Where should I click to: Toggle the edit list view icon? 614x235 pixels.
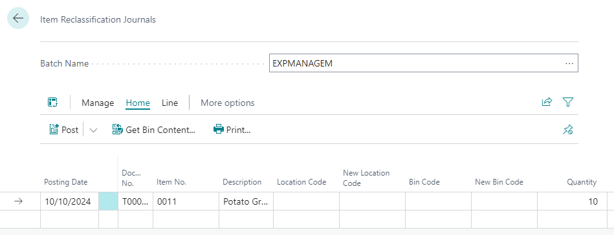pos(53,103)
